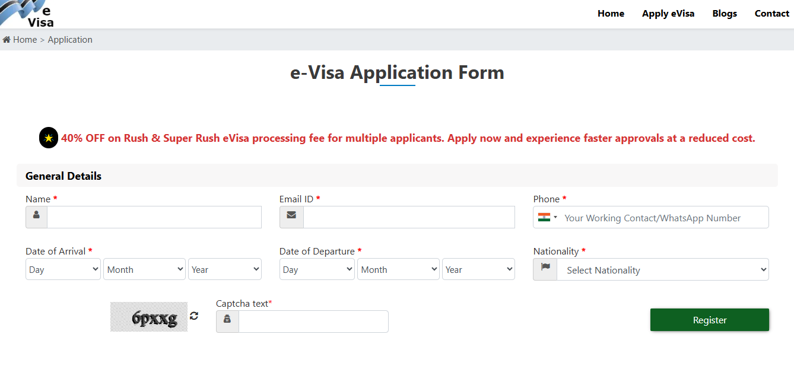794x369 pixels.
Task: Click the envelope icon beside Email ID
Action: click(291, 217)
